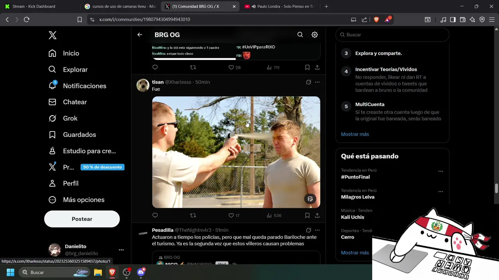Viewport: 499px width, 280px height.
Task: Open Discord from the taskbar
Action: 141,272
